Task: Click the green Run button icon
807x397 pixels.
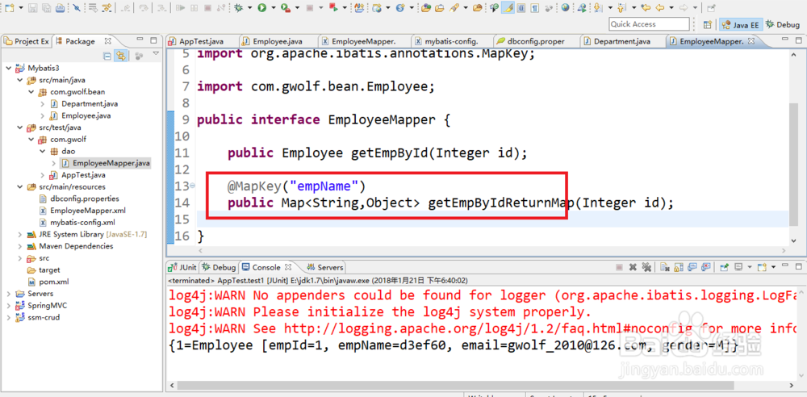Action: pyautogui.click(x=262, y=8)
